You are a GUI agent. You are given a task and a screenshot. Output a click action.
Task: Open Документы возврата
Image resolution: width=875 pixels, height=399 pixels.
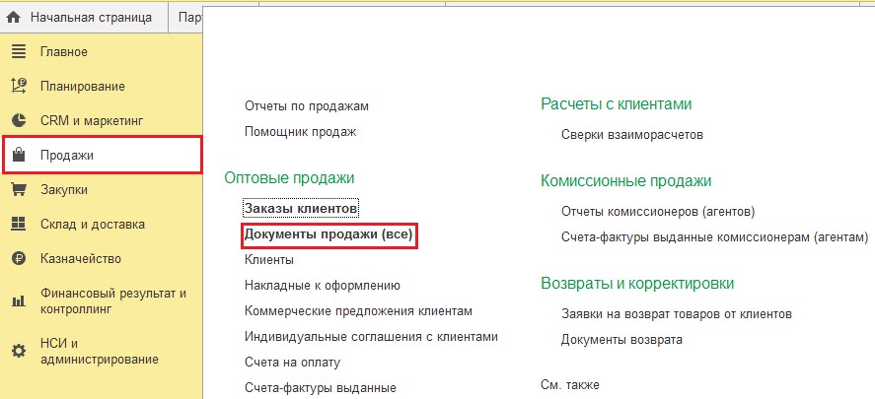[621, 339]
